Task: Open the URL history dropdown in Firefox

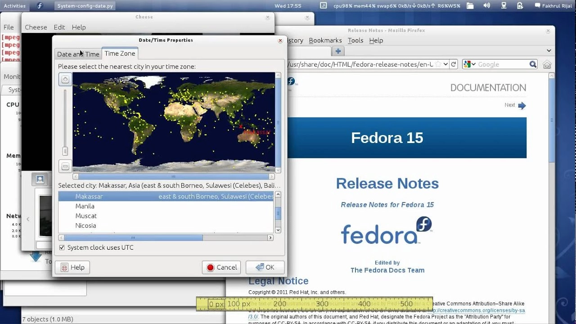Action: (x=445, y=64)
